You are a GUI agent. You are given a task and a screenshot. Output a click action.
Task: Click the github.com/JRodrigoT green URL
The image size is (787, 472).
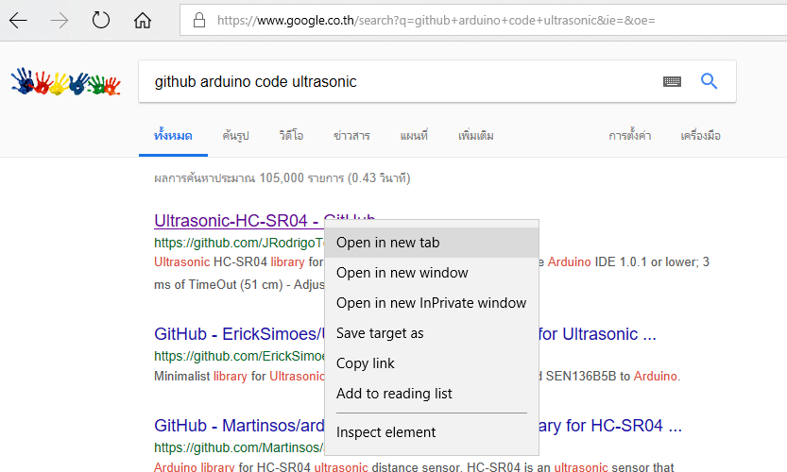(239, 243)
